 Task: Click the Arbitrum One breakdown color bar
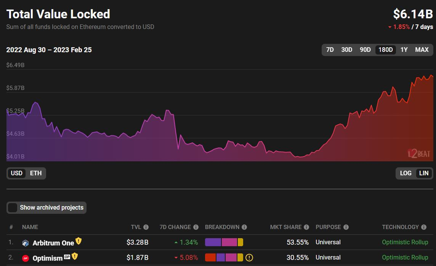pos(224,242)
